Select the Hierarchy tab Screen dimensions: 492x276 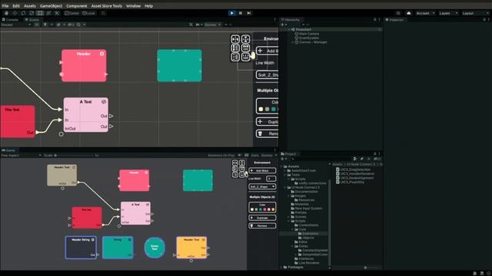(291, 19)
